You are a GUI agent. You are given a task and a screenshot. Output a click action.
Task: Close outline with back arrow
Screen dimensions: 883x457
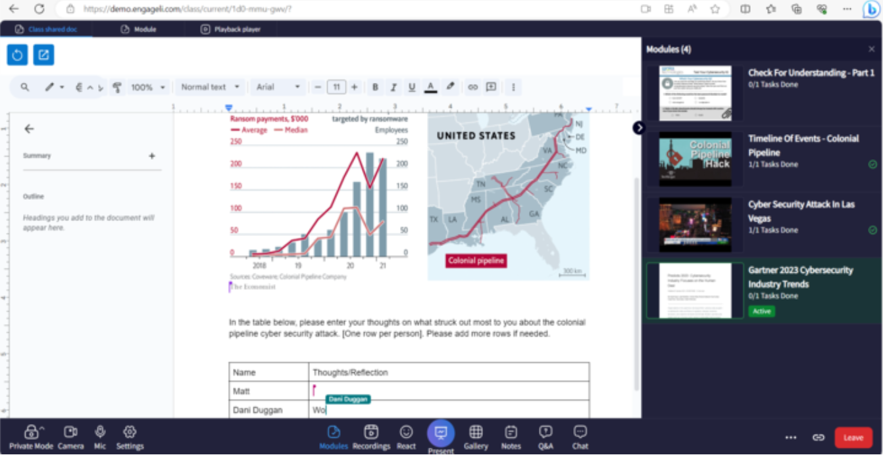[29, 129]
